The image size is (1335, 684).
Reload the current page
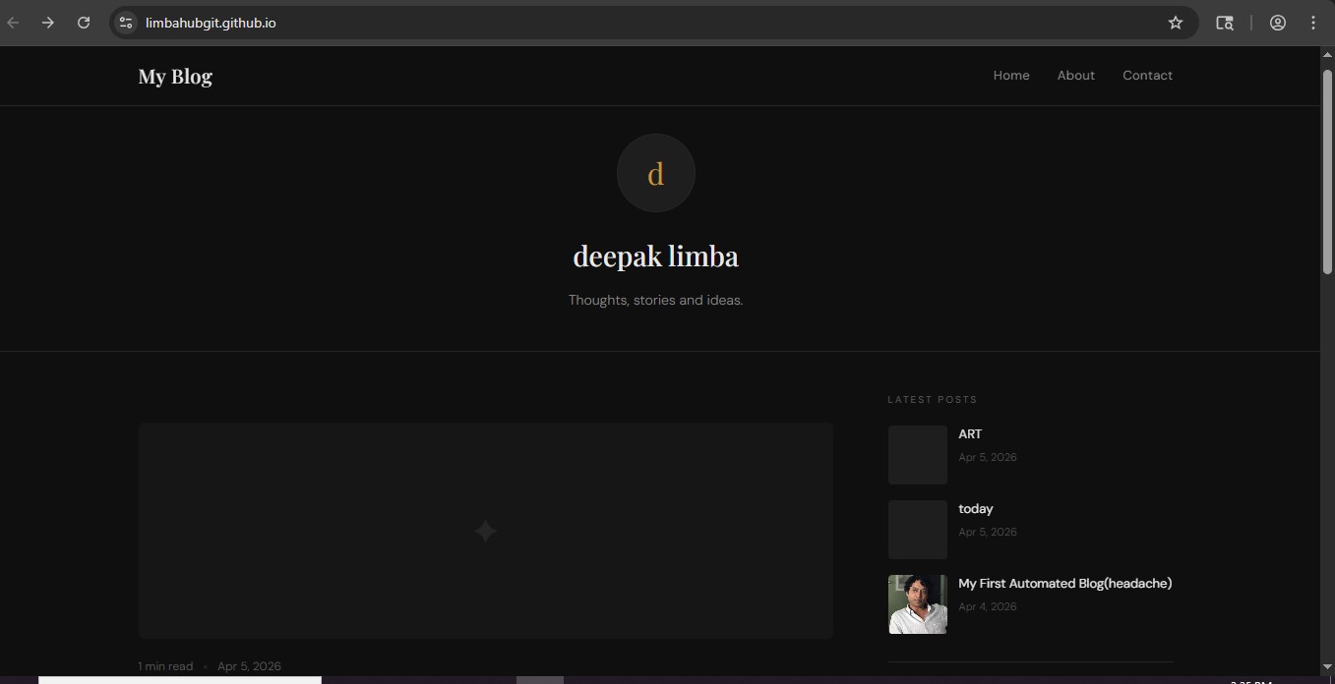click(84, 23)
